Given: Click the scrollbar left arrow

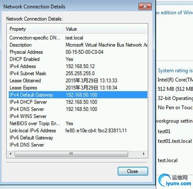Looking at the screenshot, I should pyautogui.click(x=11, y=154).
